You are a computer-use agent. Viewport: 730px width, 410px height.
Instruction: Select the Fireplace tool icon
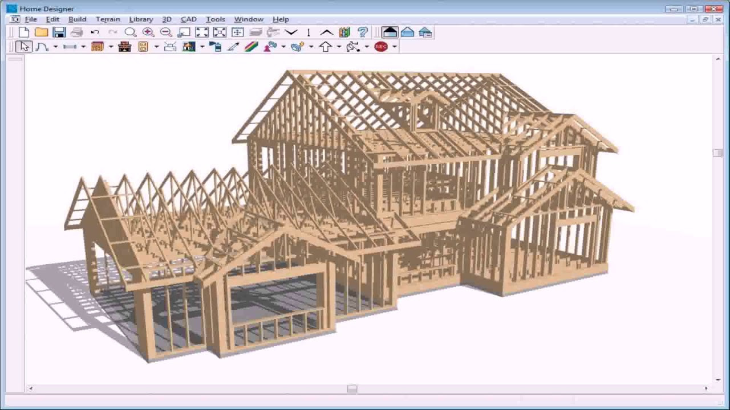click(125, 47)
